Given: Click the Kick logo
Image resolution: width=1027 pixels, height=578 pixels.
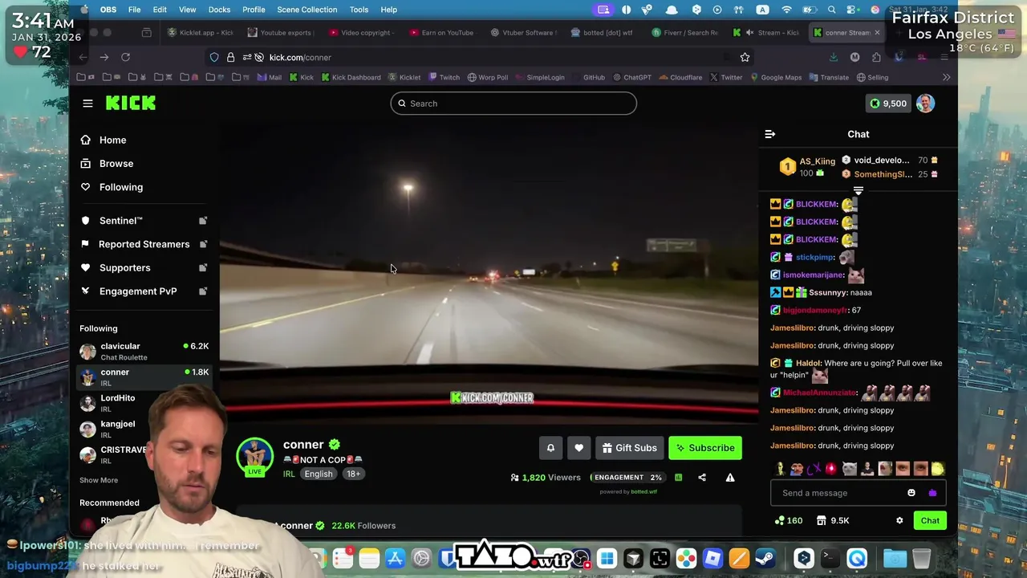Looking at the screenshot, I should pyautogui.click(x=131, y=103).
